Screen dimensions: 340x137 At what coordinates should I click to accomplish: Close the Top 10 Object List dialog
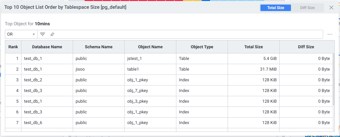pos(331,7)
